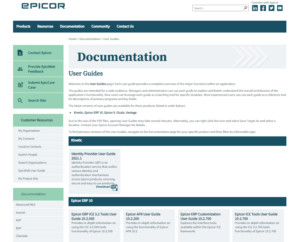
Task: Open the Contact Us menu
Action: click(125, 26)
